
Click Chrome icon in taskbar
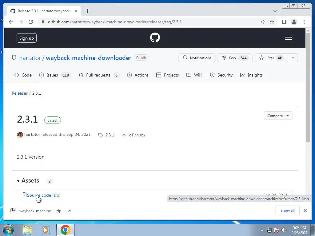click(66, 230)
